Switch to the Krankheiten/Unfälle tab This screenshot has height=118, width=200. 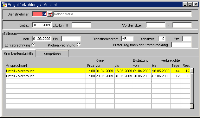pyautogui.click(x=19, y=53)
